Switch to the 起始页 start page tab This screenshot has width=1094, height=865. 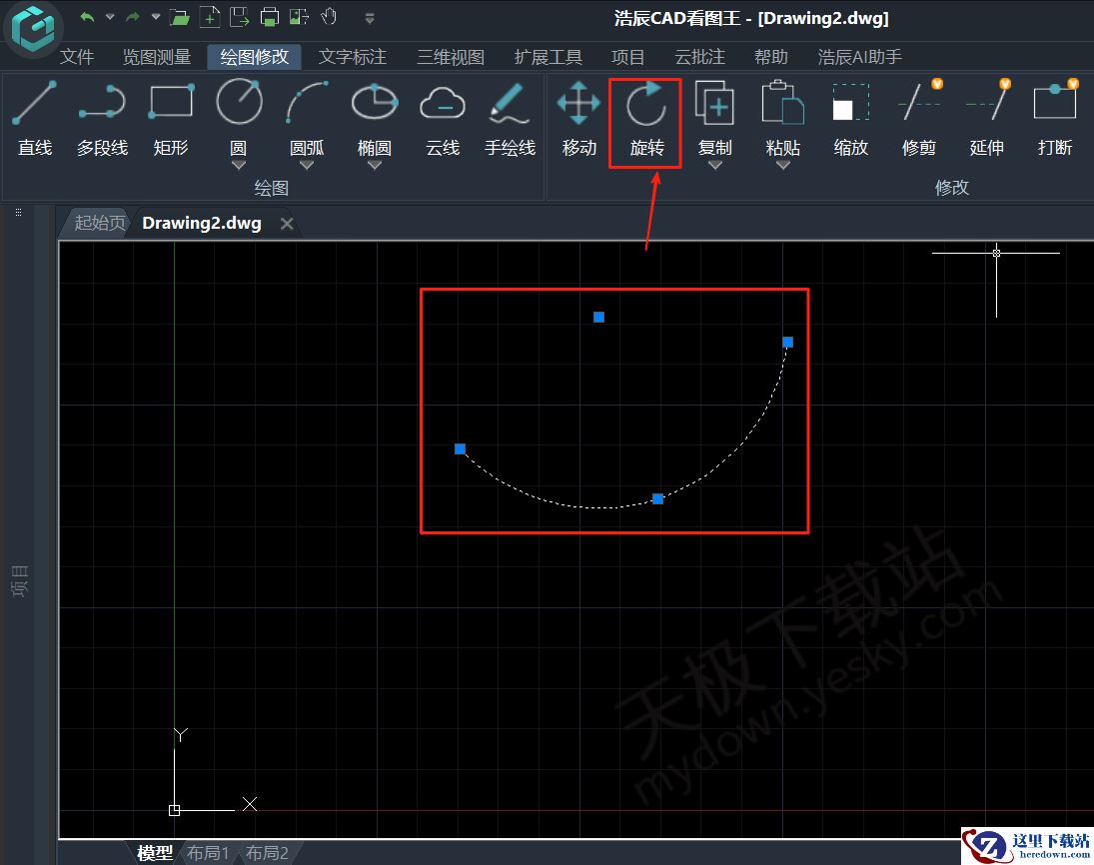(99, 223)
